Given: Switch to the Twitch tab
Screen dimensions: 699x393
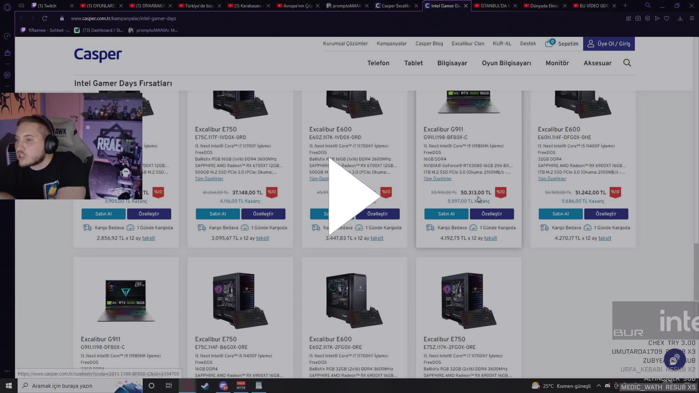Looking at the screenshot, I should click(x=47, y=5).
